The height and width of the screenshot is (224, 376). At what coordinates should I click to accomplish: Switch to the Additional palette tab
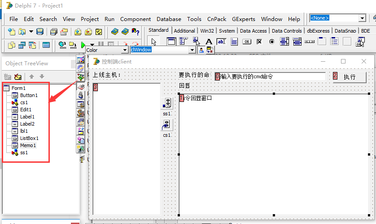tap(184, 31)
